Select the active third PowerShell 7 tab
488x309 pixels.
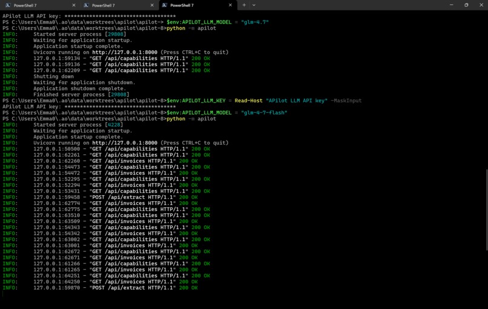[x=198, y=5]
